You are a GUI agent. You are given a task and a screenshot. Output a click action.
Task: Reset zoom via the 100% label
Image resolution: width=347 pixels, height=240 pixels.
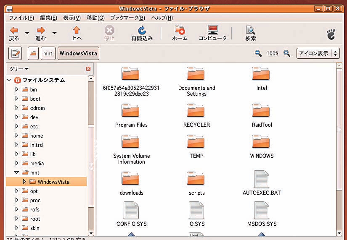pos(273,53)
